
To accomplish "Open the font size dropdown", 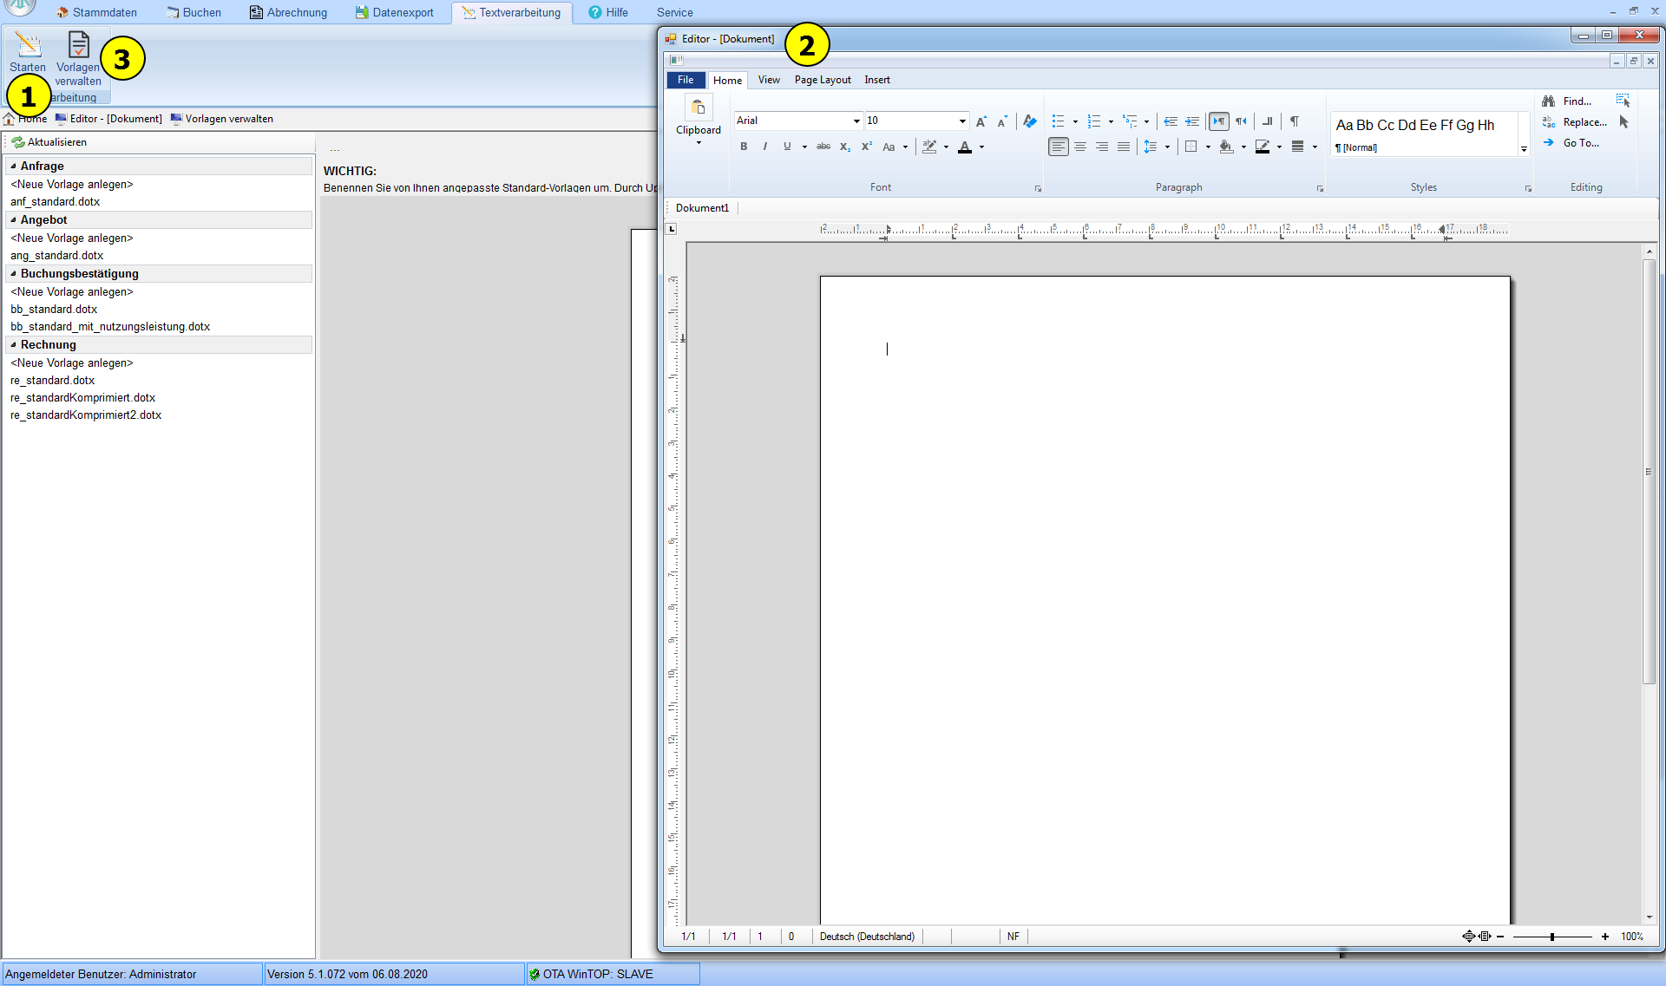I will click(x=961, y=121).
